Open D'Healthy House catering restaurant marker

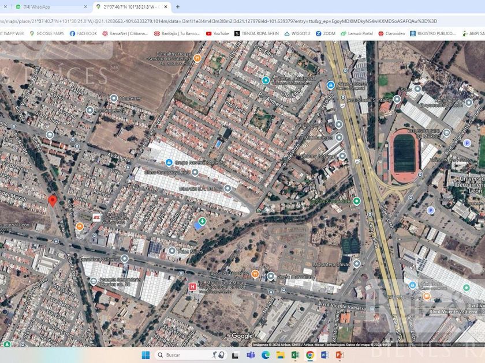[x=197, y=58]
